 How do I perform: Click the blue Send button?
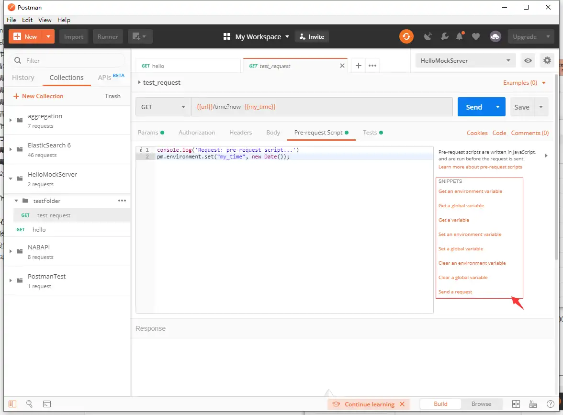(x=473, y=107)
